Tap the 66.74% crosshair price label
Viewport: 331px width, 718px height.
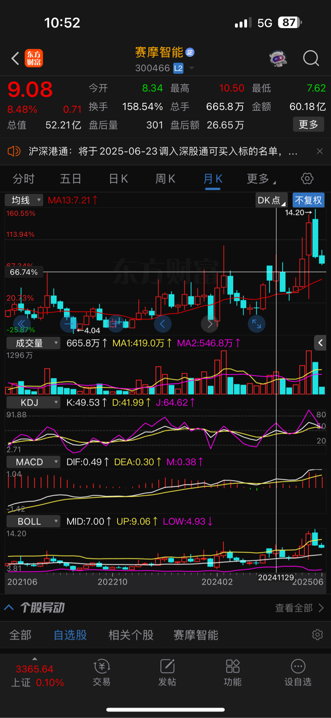tap(24, 272)
